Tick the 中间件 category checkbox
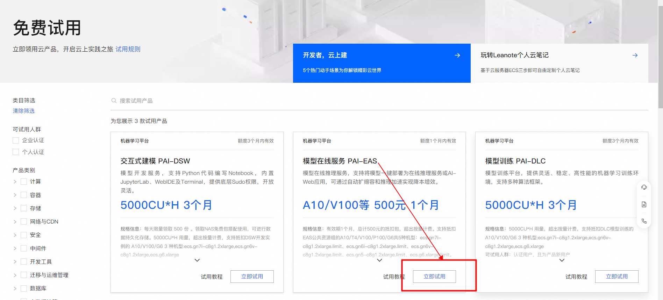This screenshot has width=663, height=300. tap(24, 248)
